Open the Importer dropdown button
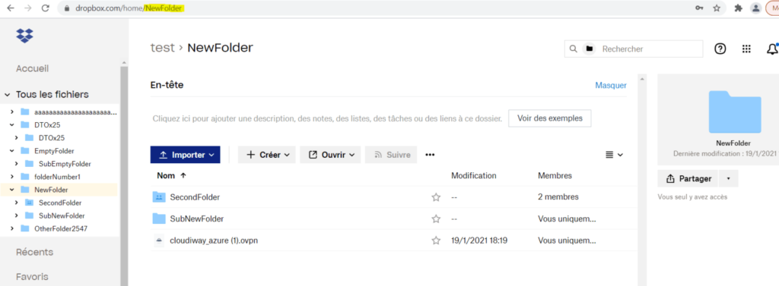779x286 pixels. [185, 155]
